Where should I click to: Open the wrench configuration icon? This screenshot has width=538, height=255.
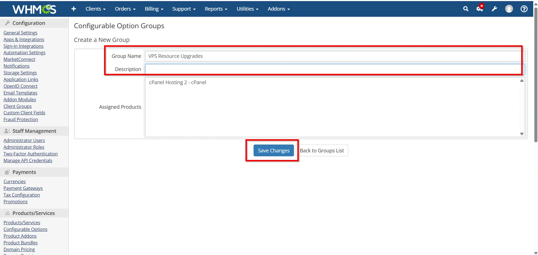494,9
